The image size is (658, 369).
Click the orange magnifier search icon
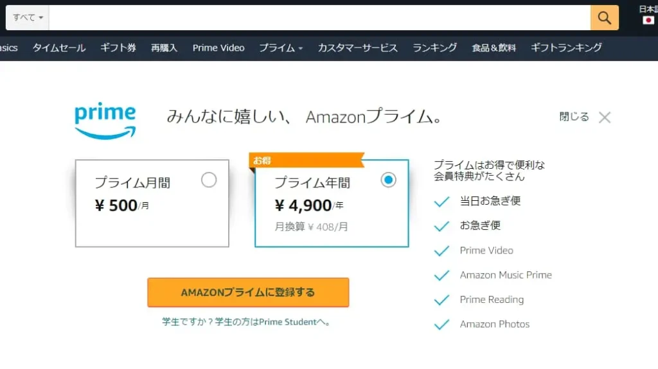604,17
